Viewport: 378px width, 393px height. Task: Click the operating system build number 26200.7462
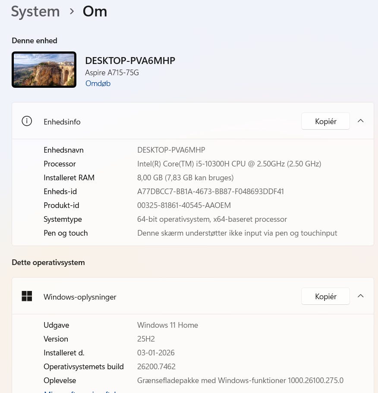point(156,367)
